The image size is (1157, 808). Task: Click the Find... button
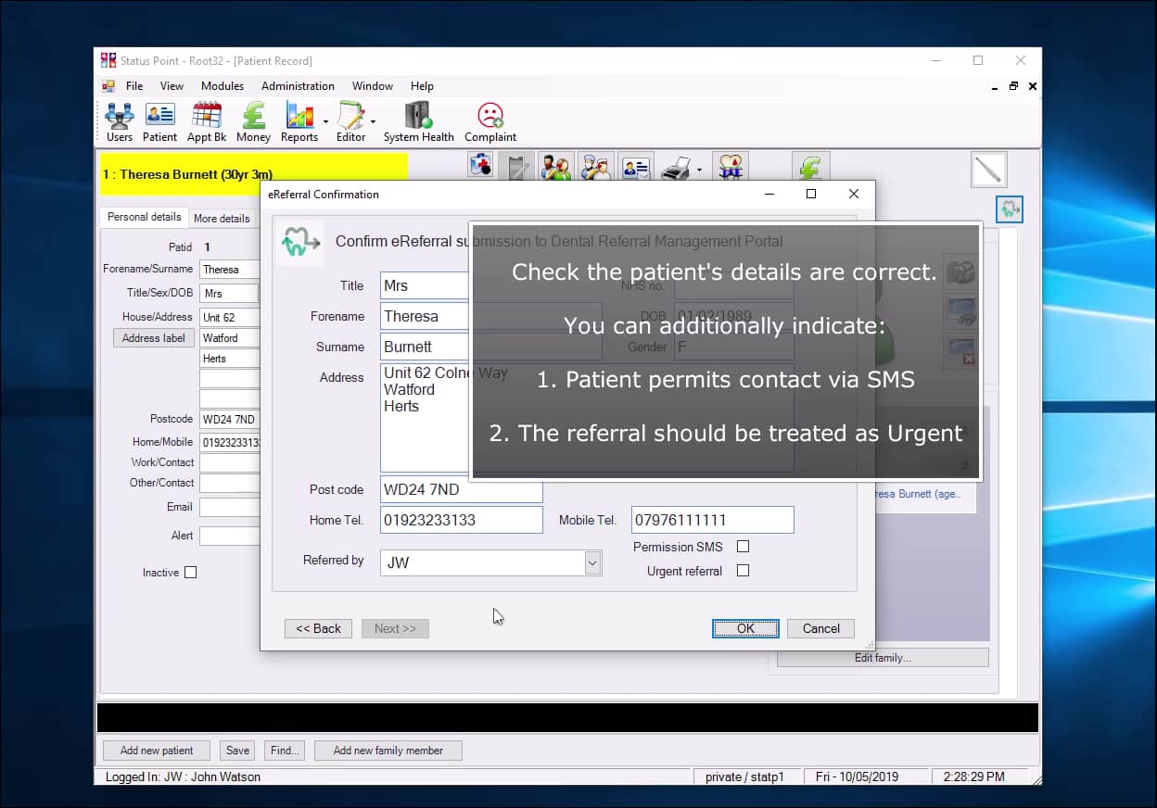coord(286,751)
